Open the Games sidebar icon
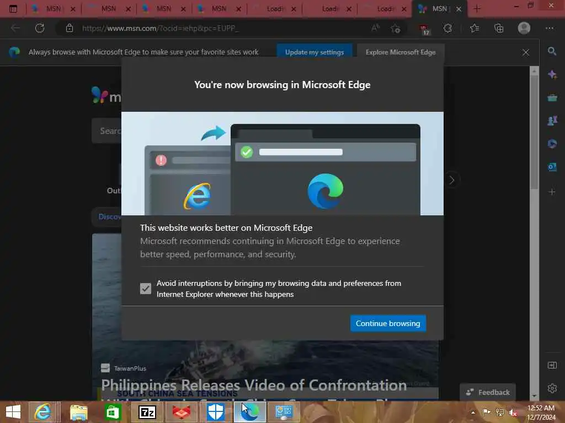The width and height of the screenshot is (565, 423). pyautogui.click(x=552, y=121)
